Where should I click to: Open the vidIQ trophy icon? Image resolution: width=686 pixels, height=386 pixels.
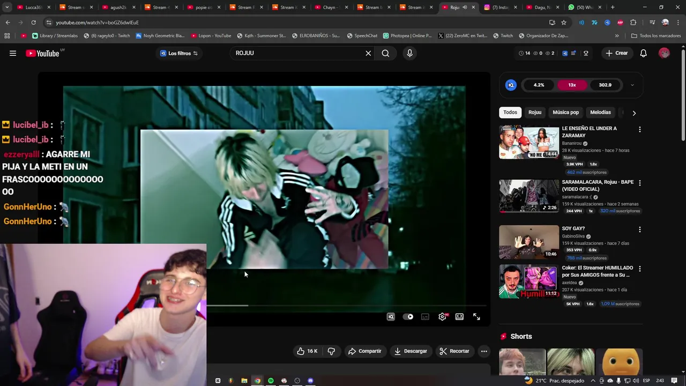coord(586,53)
